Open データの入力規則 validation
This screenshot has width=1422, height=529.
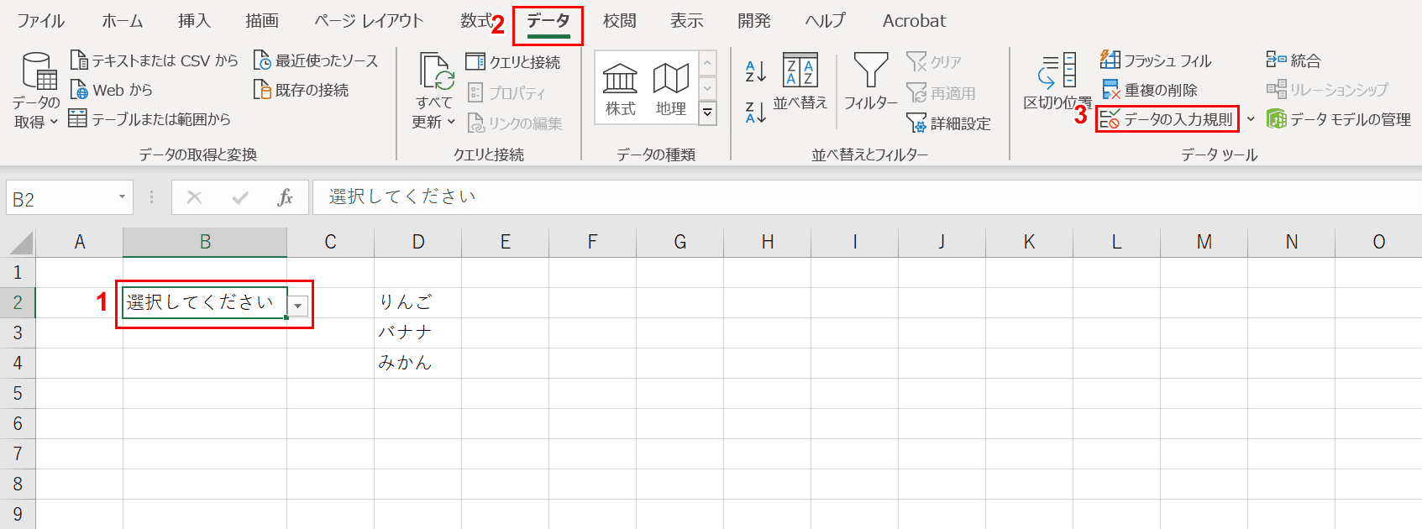pos(1167,119)
